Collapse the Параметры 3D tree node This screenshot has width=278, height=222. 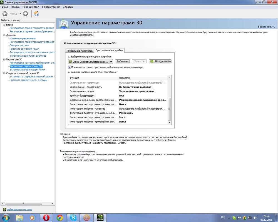tap(4, 59)
